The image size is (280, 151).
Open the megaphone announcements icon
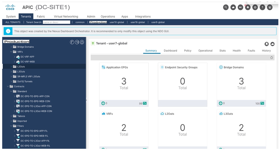click(240, 7)
